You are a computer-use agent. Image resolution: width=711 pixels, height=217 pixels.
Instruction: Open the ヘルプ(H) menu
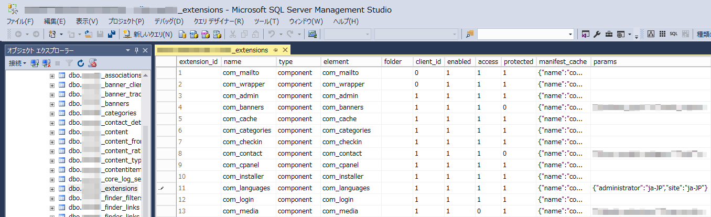(346, 21)
